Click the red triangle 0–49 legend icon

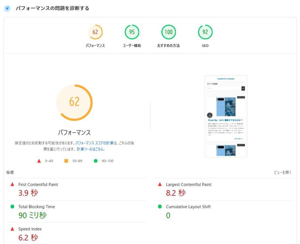[39, 161]
